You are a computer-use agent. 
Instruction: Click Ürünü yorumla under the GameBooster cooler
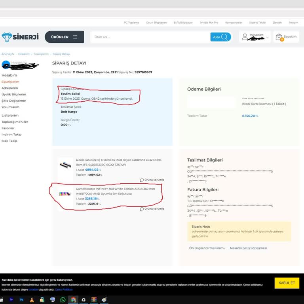point(151,209)
